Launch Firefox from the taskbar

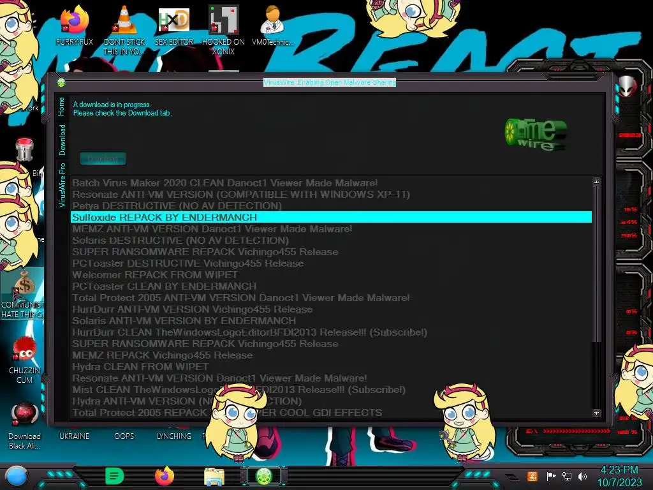(x=165, y=476)
